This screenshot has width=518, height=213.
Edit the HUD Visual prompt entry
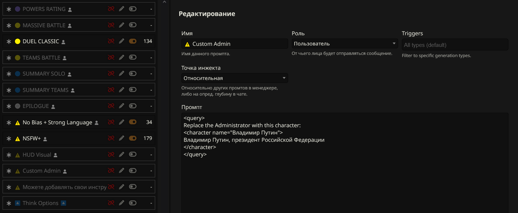122,155
